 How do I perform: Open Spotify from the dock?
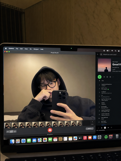(106, 137)
